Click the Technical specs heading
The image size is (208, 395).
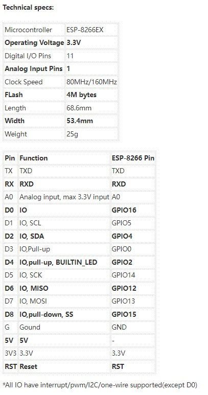click(28, 7)
